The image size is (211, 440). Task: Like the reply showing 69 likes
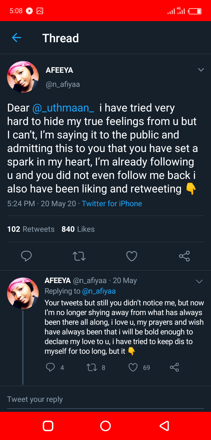click(x=133, y=367)
